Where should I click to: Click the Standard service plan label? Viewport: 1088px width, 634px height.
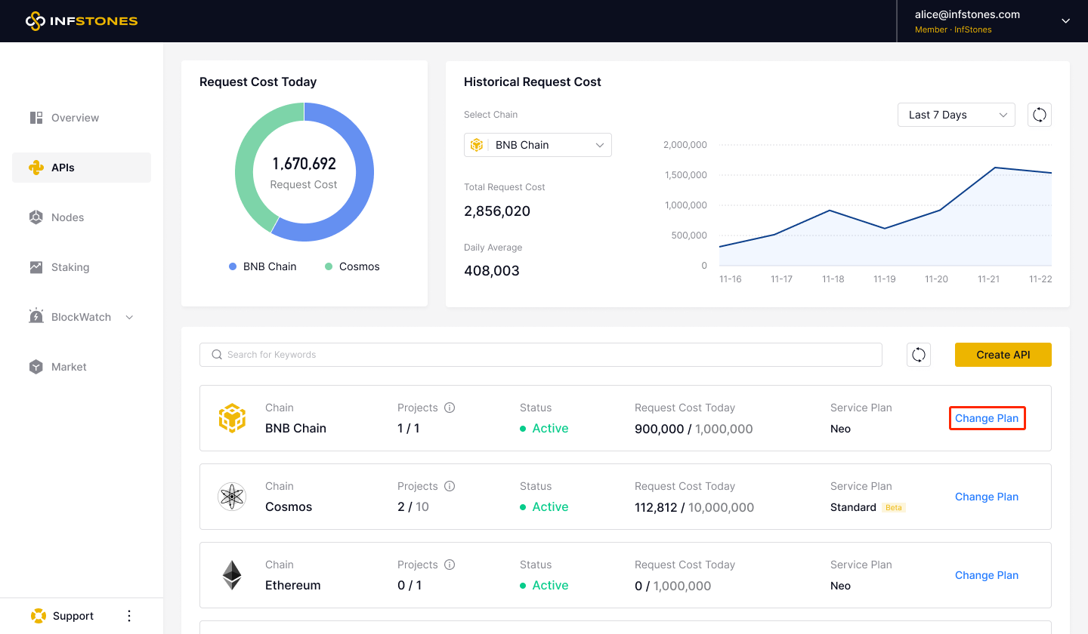click(x=853, y=507)
